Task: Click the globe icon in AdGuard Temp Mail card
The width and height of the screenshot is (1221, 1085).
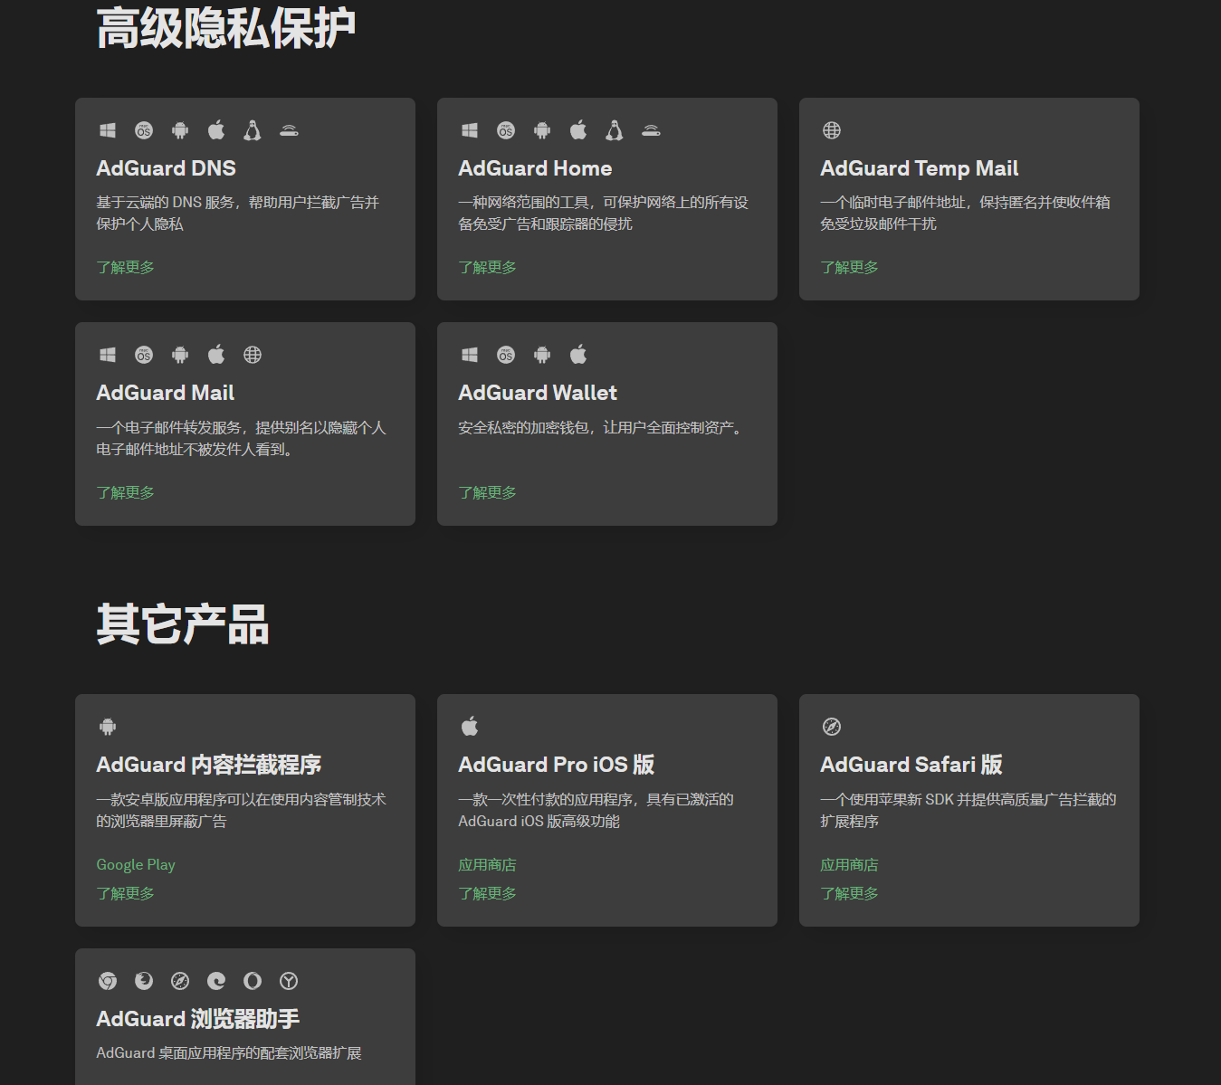Action: tap(832, 130)
